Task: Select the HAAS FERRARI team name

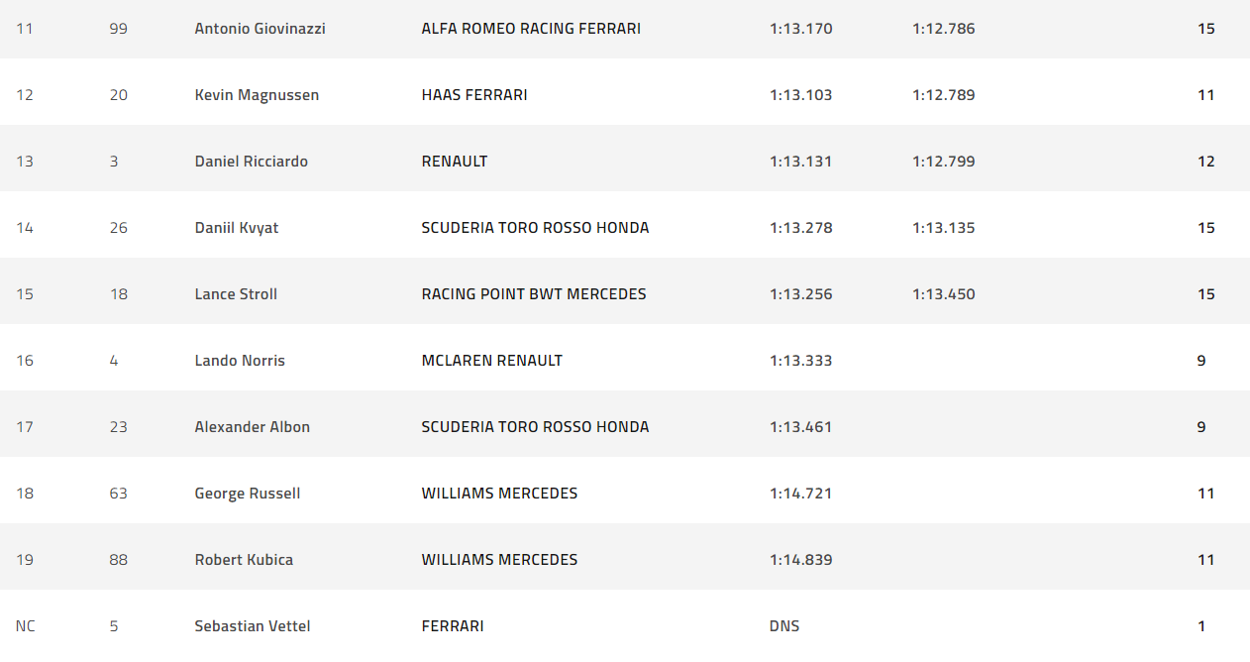Action: [473, 95]
